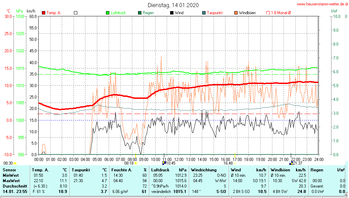Click the green Luftdruck legend square
This screenshot has height=198, width=349.
coord(108,13)
